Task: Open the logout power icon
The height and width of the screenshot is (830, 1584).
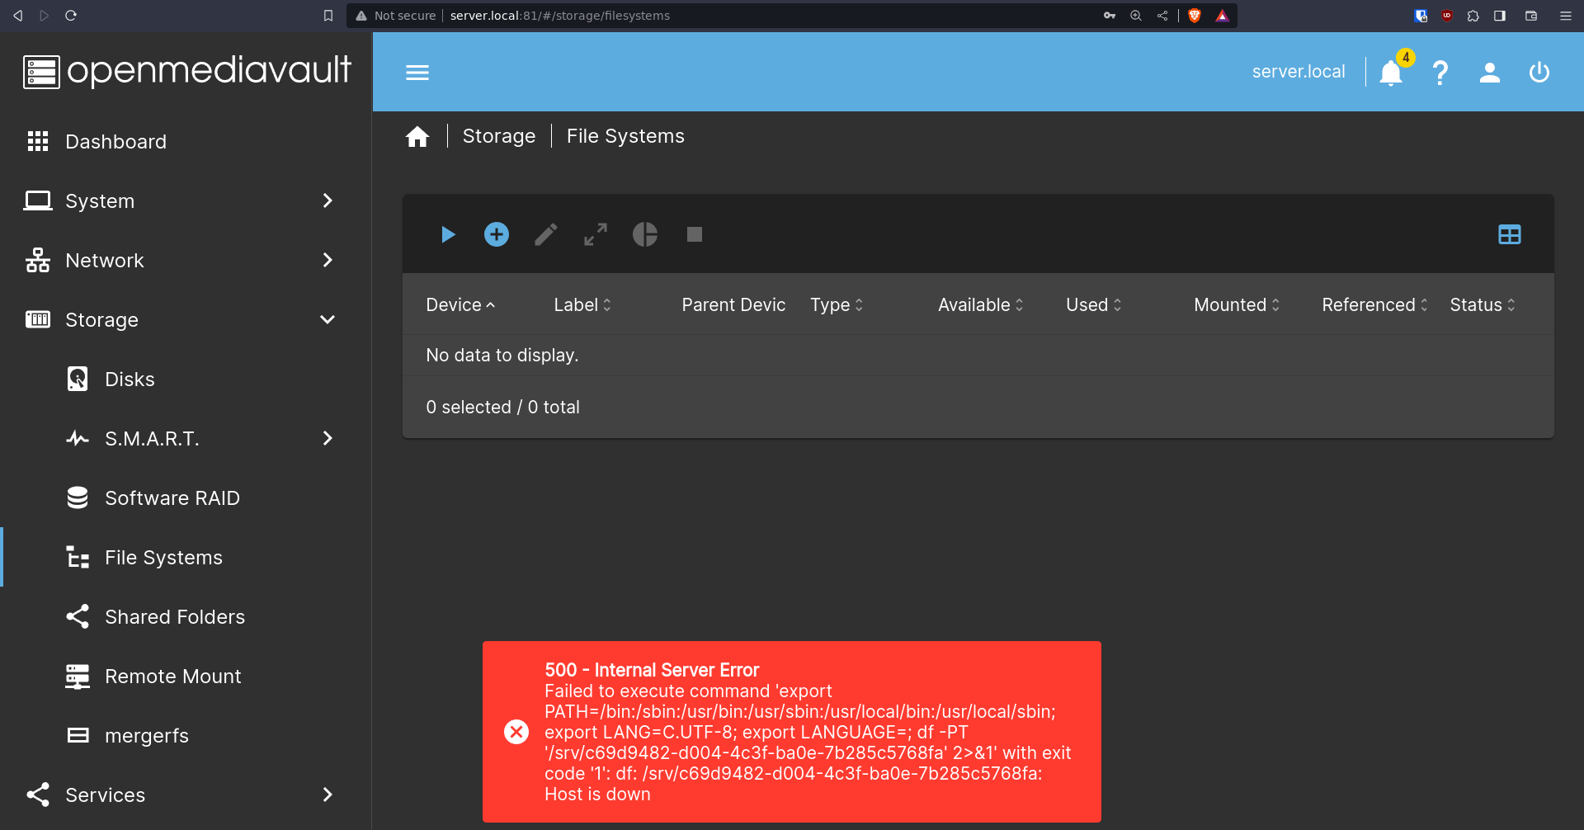Action: (1539, 73)
